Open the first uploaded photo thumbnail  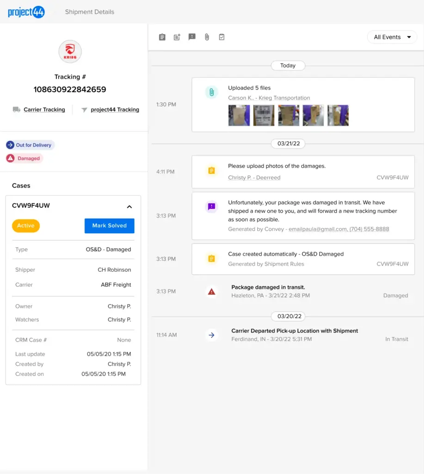(x=239, y=115)
